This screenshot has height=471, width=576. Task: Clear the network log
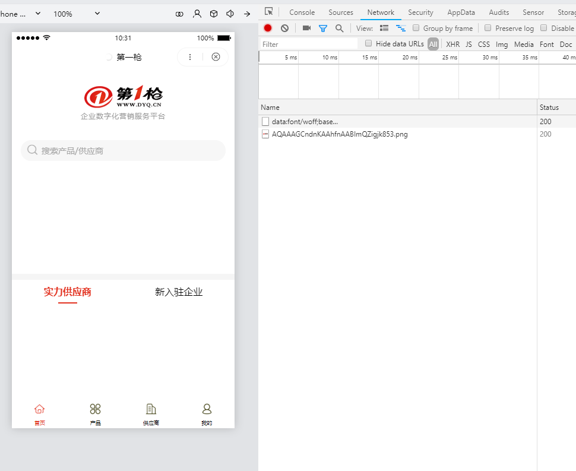coord(284,28)
